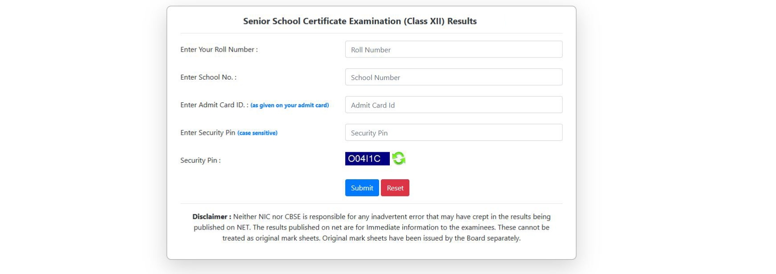This screenshot has width=776, height=274.
Task: Click the disclaimer line beginning "published on NET"
Action: pos(371,227)
